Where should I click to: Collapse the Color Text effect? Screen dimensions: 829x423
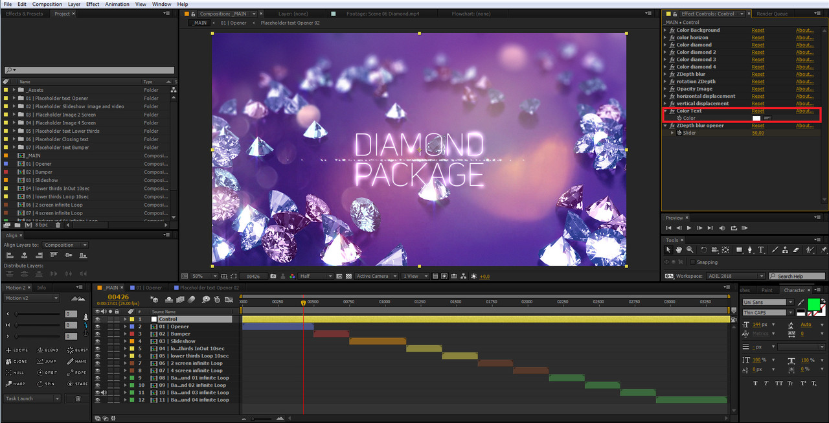pos(666,111)
